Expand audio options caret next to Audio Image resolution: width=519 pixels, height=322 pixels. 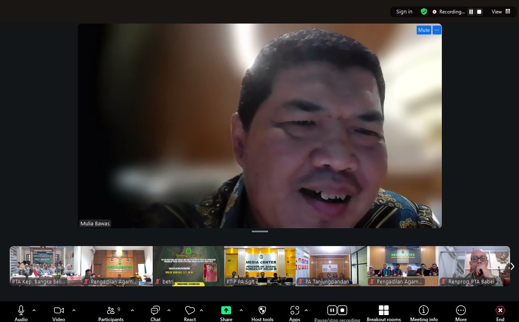pyautogui.click(x=34, y=310)
